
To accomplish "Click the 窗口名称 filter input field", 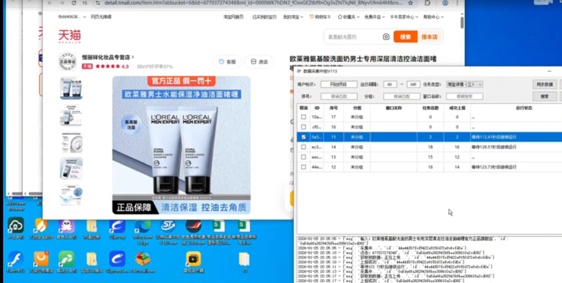I will tap(464, 96).
